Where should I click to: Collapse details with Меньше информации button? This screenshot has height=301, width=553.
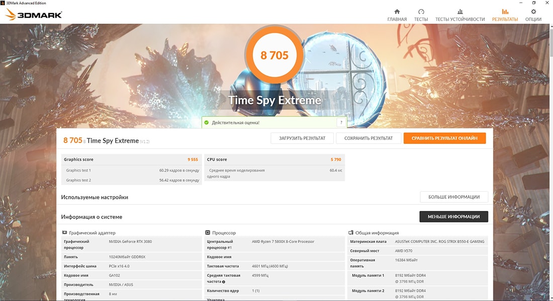(453, 216)
